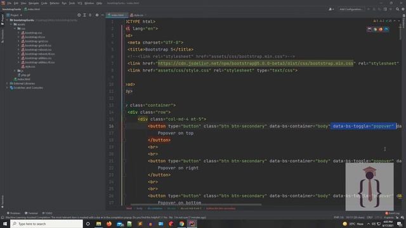Collapse the css folder
The height and width of the screenshot is (228, 406).
point(15,28)
